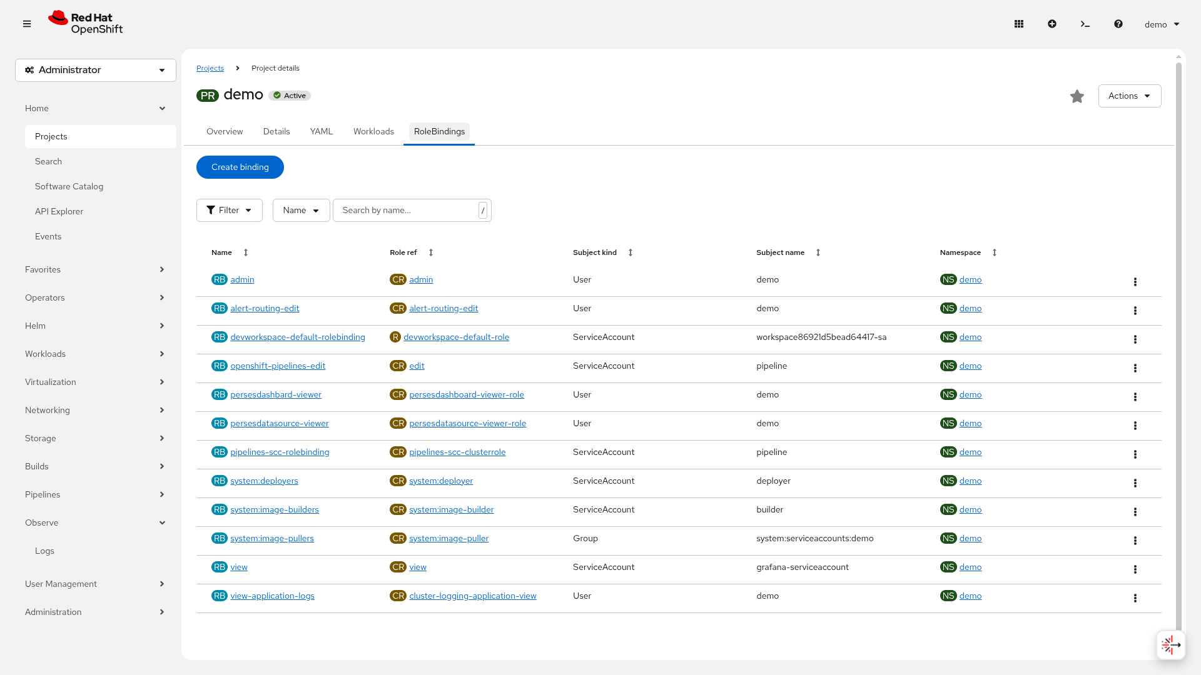Viewport: 1201px width, 675px height.
Task: Open the Administrator perspective dropdown
Action: pyautogui.click(x=96, y=70)
